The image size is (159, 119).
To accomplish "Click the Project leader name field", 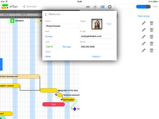I will coord(62,26).
